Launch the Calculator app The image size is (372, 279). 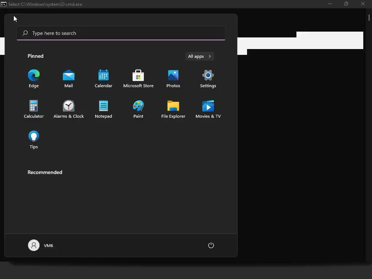coord(34,109)
